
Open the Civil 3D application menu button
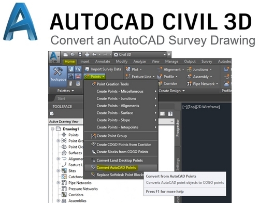tap(54, 57)
